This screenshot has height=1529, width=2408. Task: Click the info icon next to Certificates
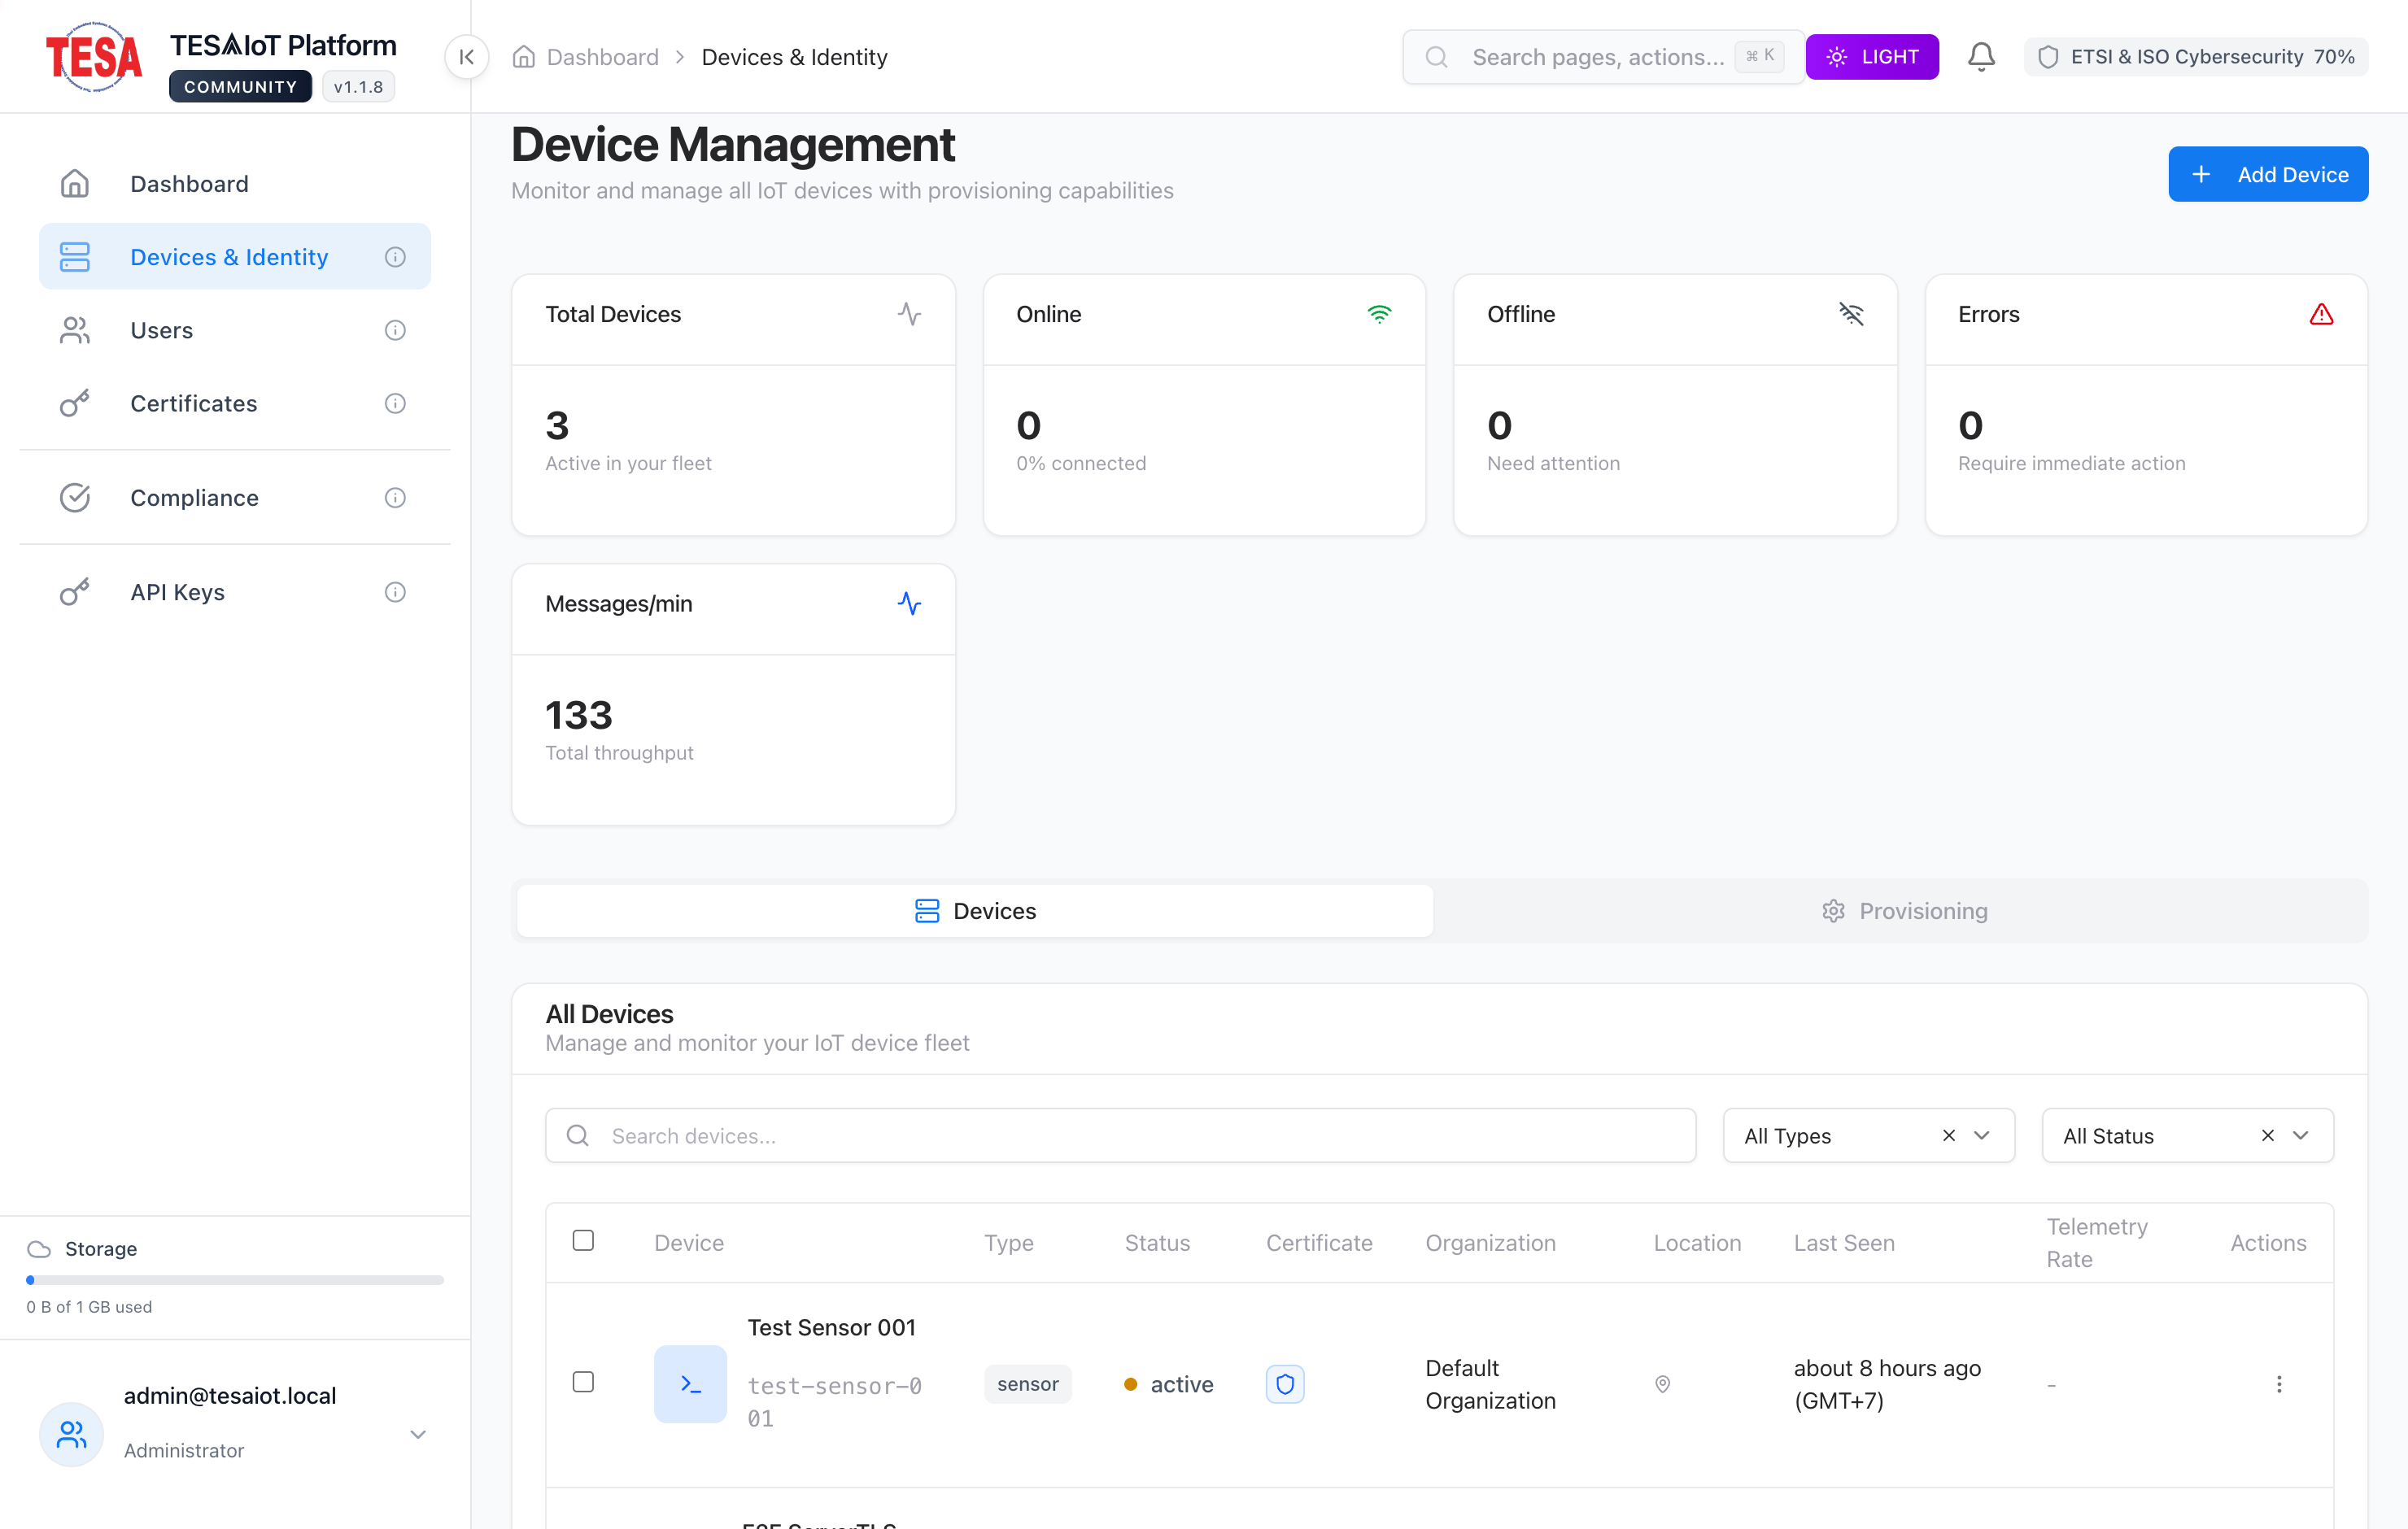[x=396, y=403]
